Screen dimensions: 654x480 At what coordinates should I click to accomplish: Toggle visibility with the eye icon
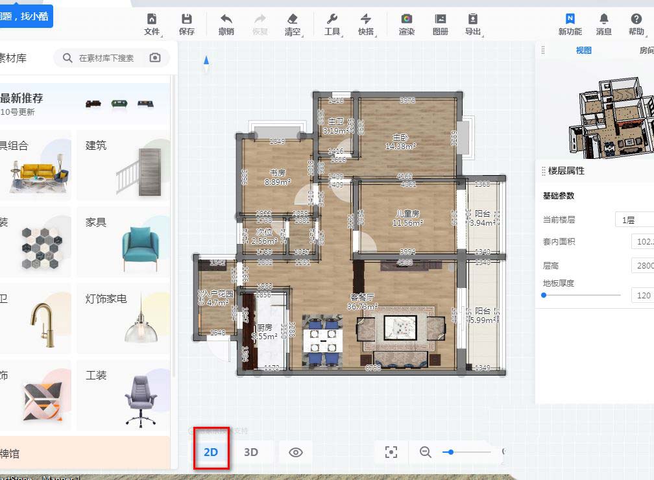click(296, 452)
